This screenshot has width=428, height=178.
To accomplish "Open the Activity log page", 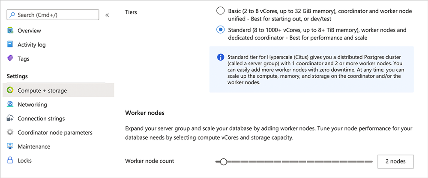I will 32,45.
